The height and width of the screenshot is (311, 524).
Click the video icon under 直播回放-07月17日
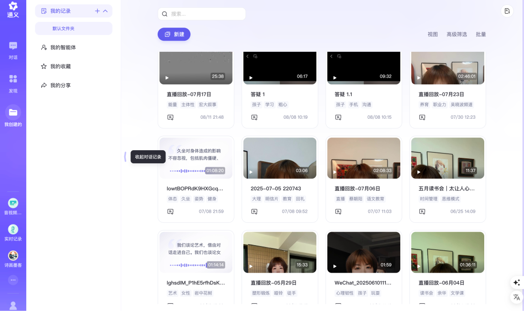[x=170, y=117]
